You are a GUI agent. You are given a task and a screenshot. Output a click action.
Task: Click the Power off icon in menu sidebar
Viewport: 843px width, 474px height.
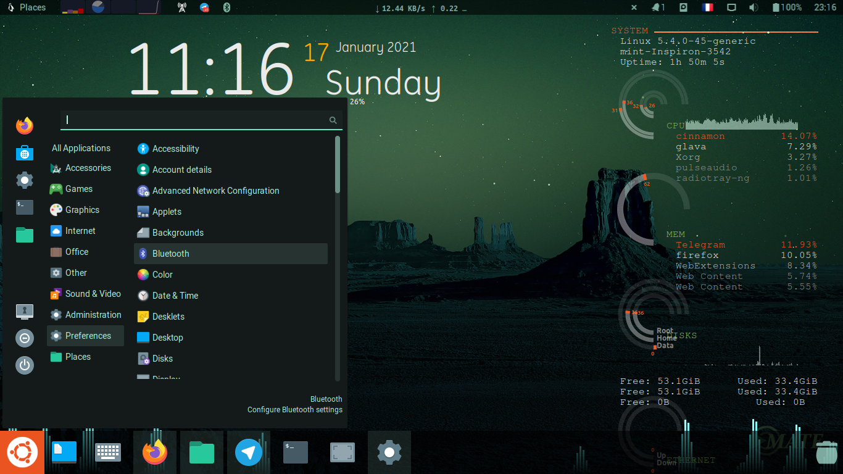(x=25, y=365)
